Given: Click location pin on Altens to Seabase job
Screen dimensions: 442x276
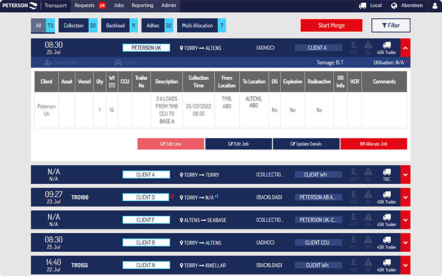Looking at the screenshot, I should pyautogui.click(x=181, y=220).
